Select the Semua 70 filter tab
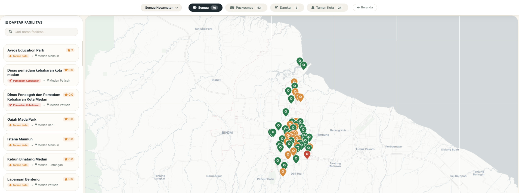 [205, 8]
